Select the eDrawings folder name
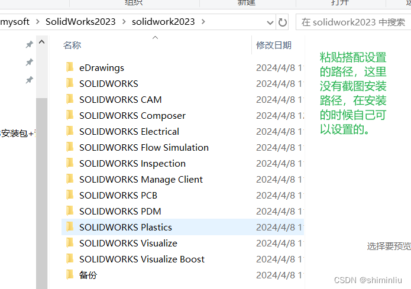 tap(102, 67)
